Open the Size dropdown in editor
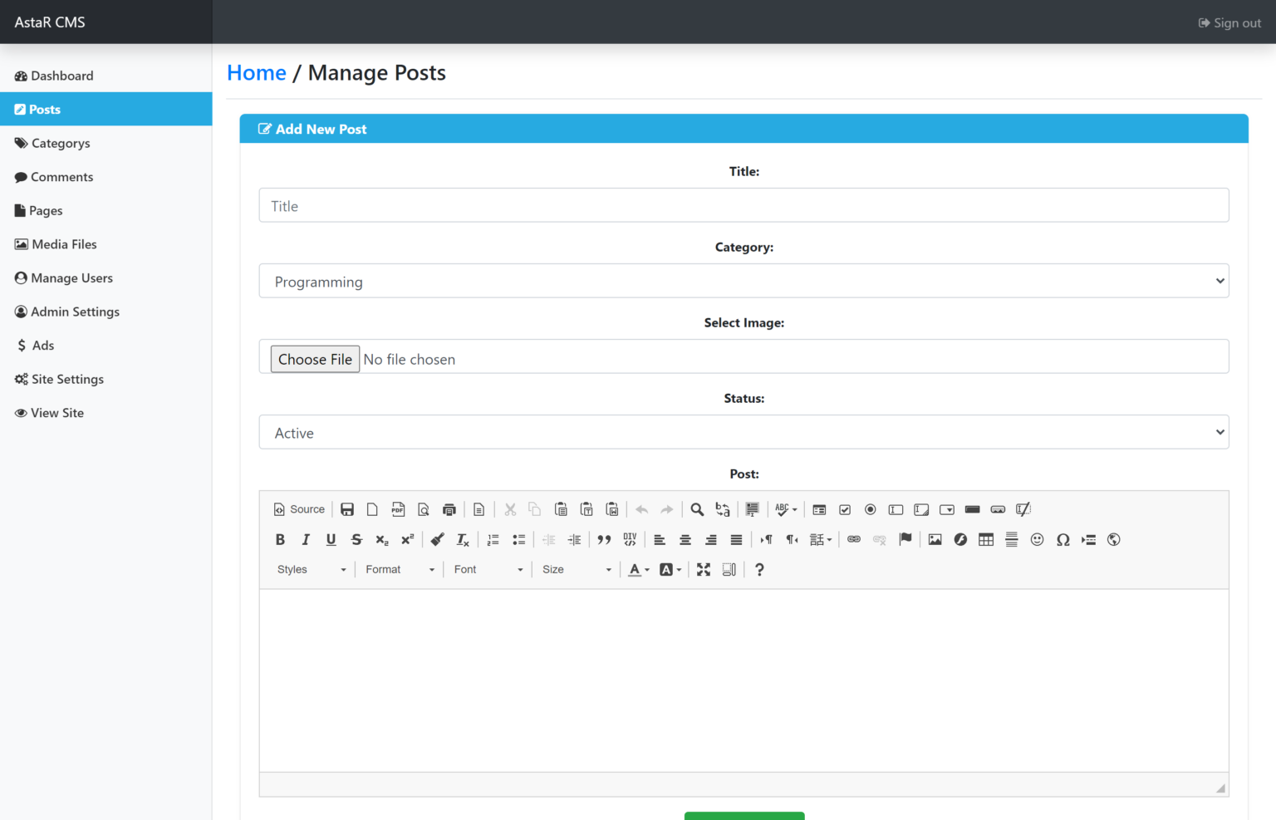Image resolution: width=1276 pixels, height=820 pixels. 577,570
